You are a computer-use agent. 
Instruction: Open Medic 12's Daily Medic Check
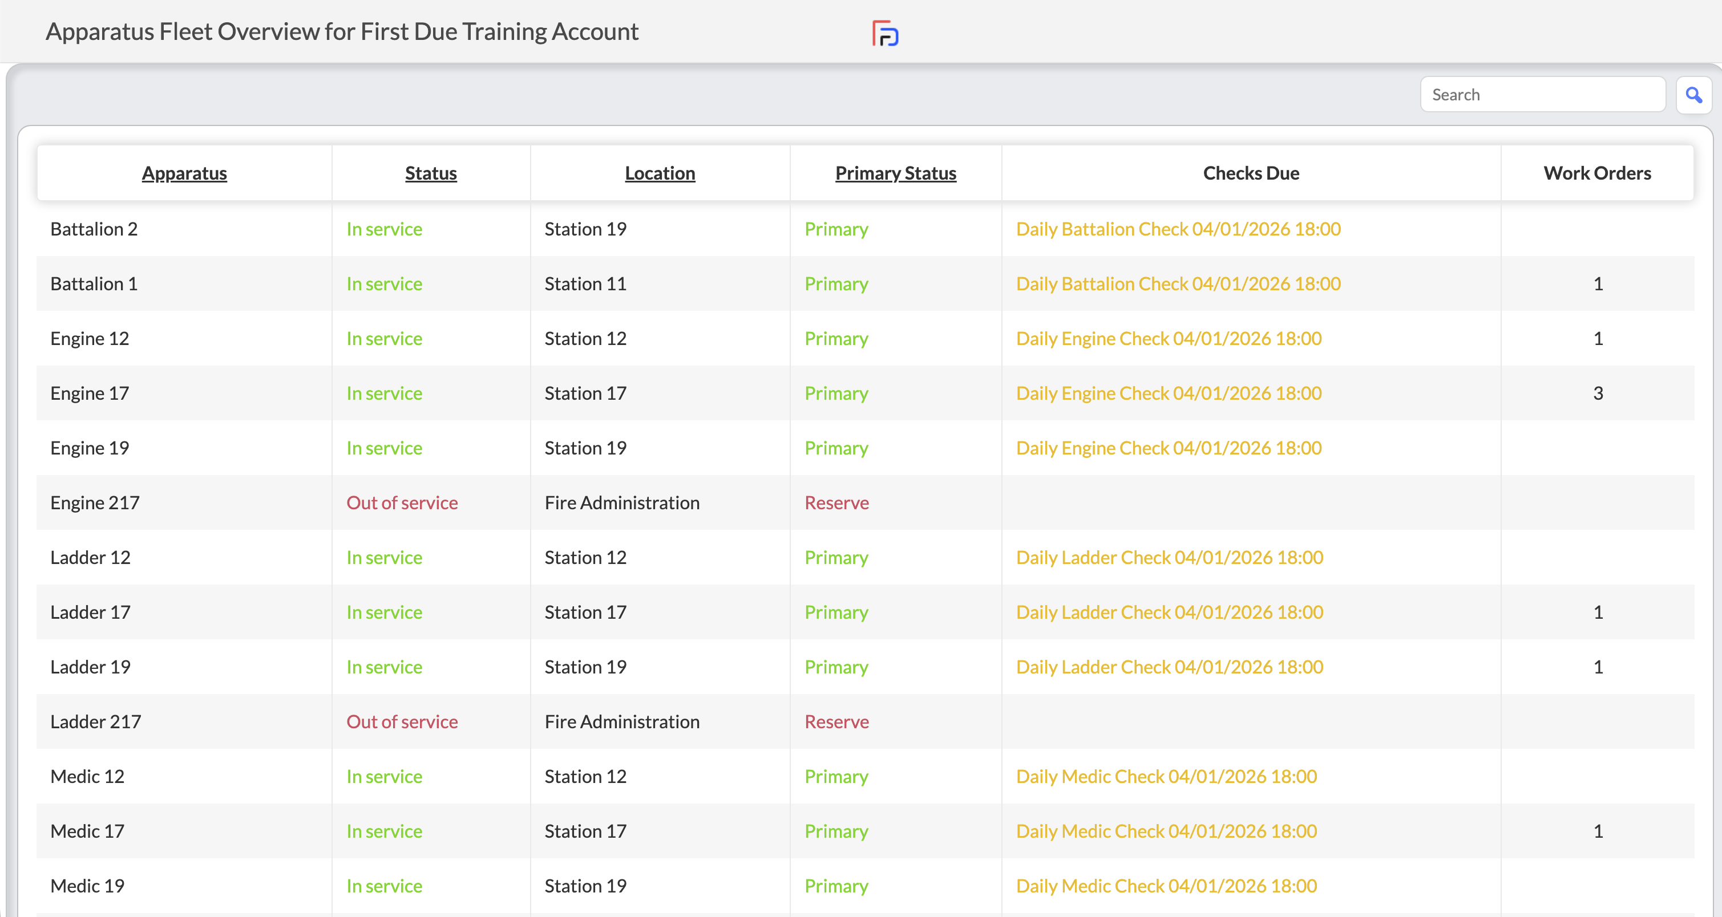[1166, 777]
